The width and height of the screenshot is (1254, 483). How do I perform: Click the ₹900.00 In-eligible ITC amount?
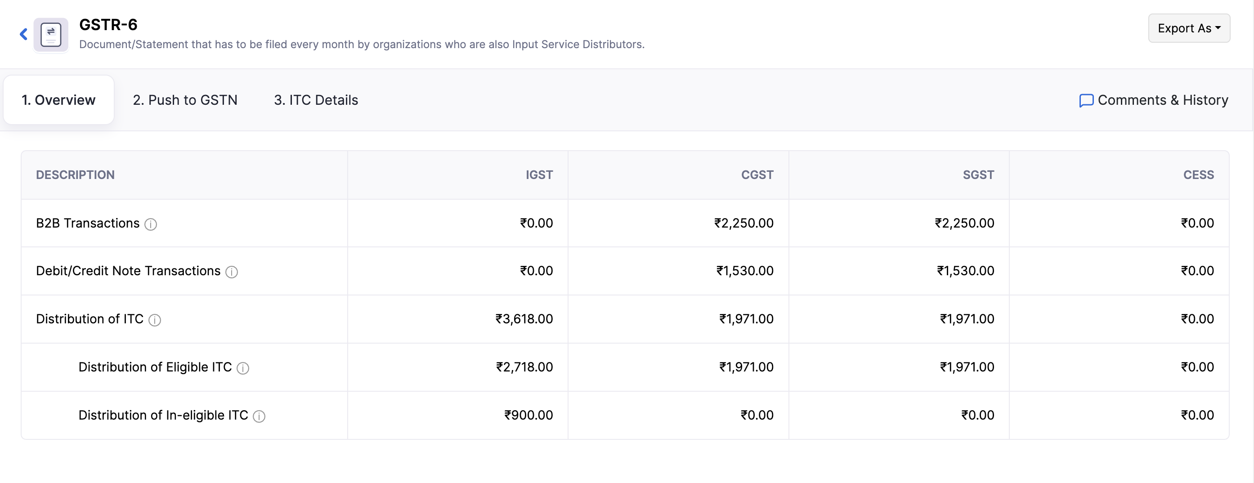(528, 415)
